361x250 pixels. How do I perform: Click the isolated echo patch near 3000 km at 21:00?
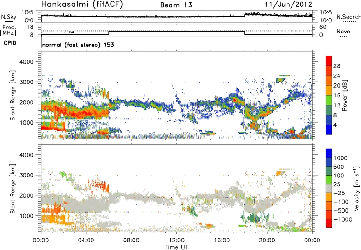click(280, 80)
